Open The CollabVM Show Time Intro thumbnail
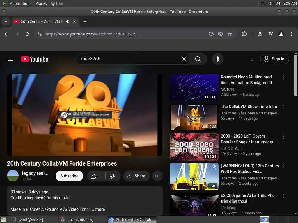298x223 pixels. coord(194,117)
